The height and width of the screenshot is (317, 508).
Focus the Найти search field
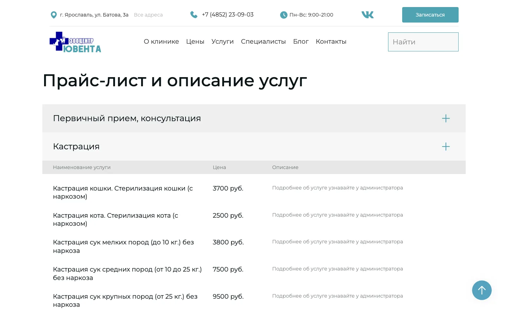(423, 42)
